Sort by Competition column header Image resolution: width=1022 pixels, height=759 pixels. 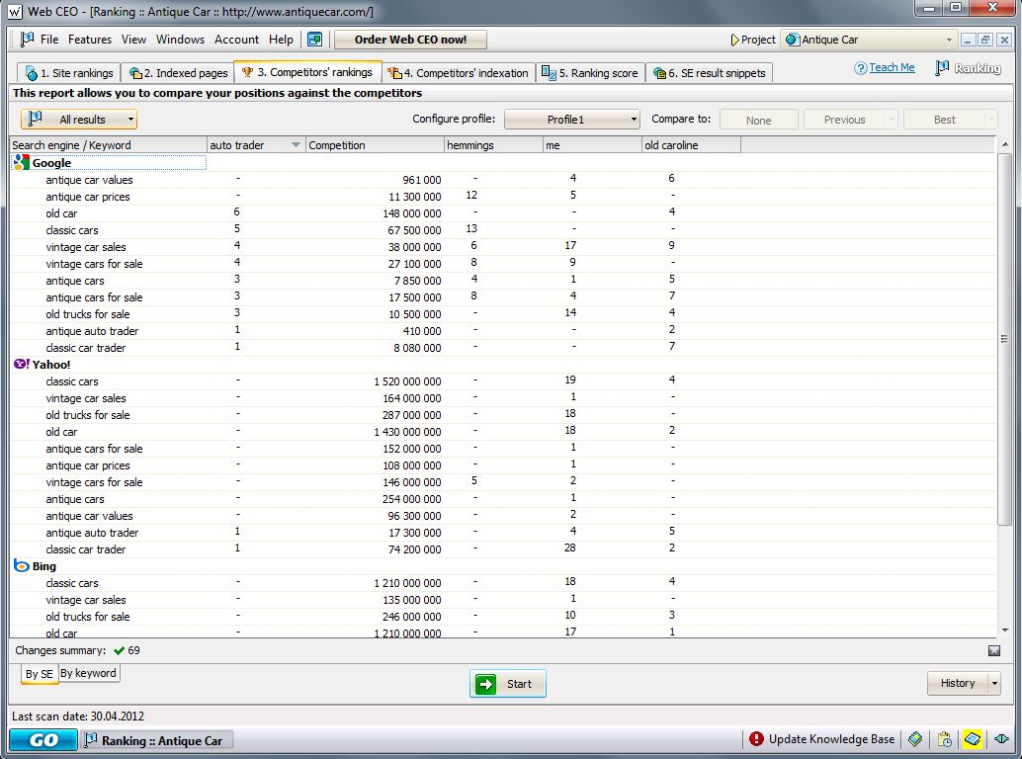point(375,144)
